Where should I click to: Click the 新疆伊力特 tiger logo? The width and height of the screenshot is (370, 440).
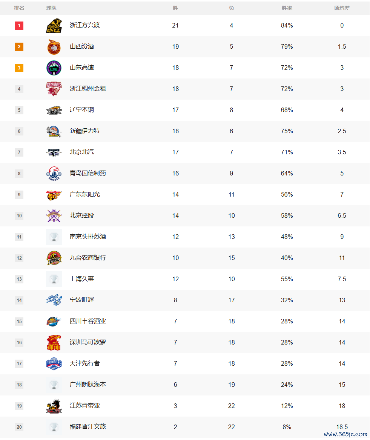tap(54, 131)
